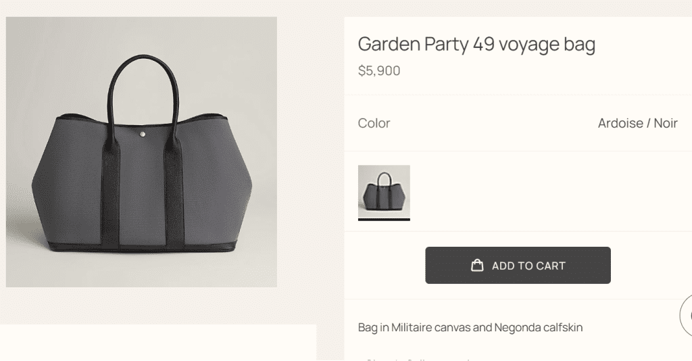
Task: Click the Militaire canvas and Negonda calfskin description
Action: pyautogui.click(x=470, y=327)
